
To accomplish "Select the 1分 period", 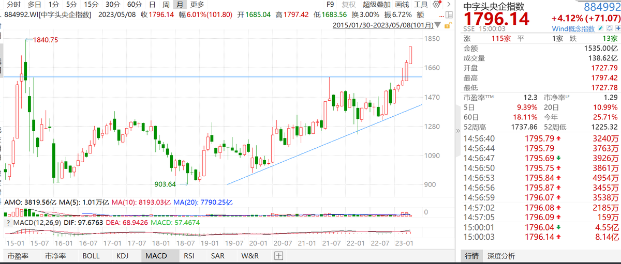I will point(54,4).
